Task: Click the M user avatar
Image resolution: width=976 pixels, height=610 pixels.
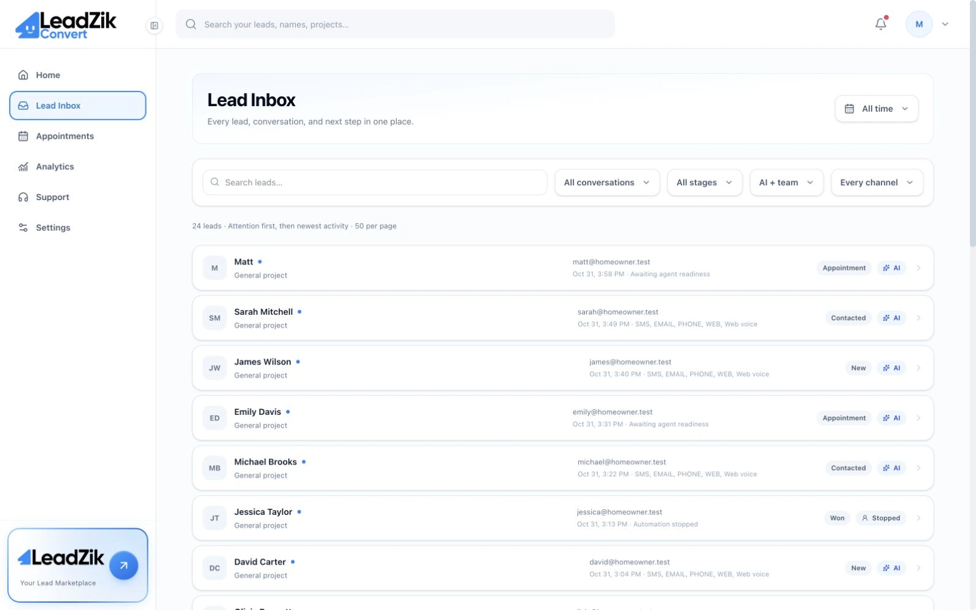Action: click(x=919, y=25)
